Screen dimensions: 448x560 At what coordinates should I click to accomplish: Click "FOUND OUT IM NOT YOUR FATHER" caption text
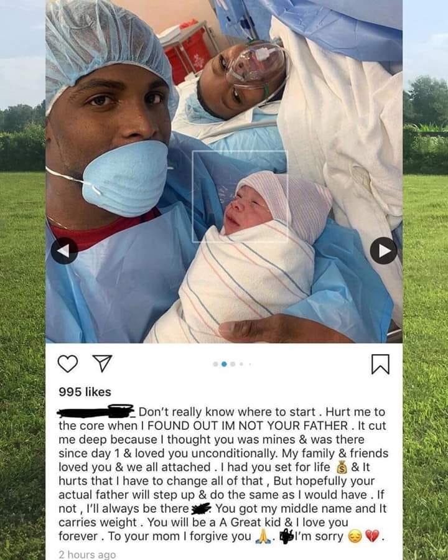[248, 426]
